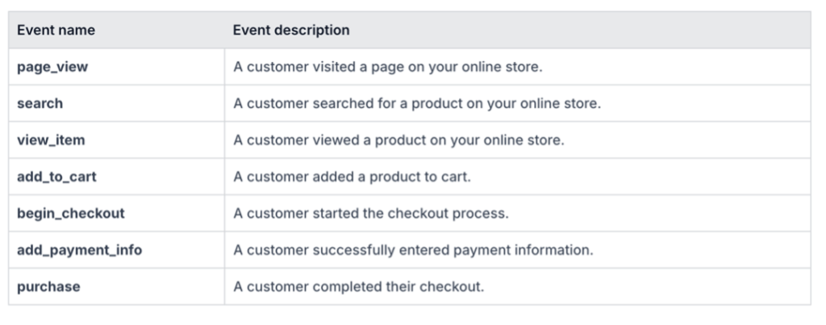826x325 pixels.
Task: Select the view_item event name cell
Action: [116, 140]
